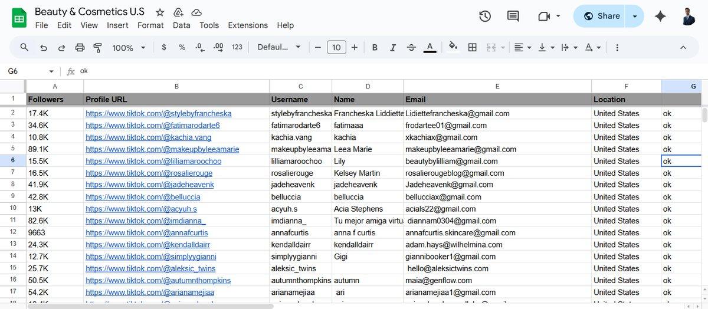Open the Data menu
This screenshot has width=708, height=309.
pyautogui.click(x=182, y=25)
